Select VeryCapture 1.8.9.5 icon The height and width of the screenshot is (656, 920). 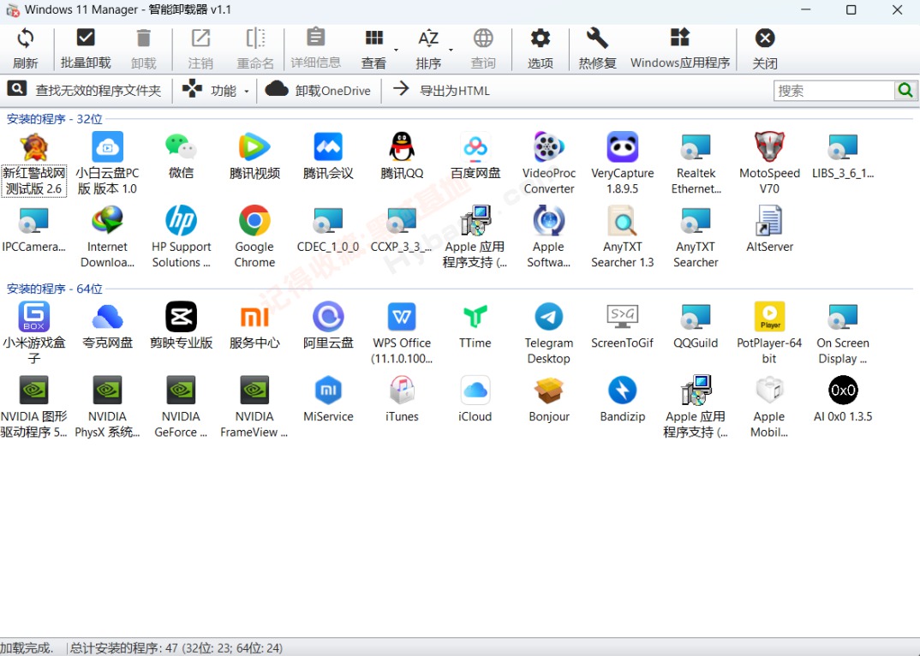point(623,146)
